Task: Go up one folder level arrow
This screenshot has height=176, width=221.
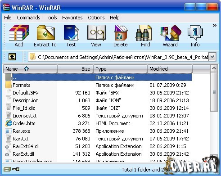Action: click(x=12, y=57)
